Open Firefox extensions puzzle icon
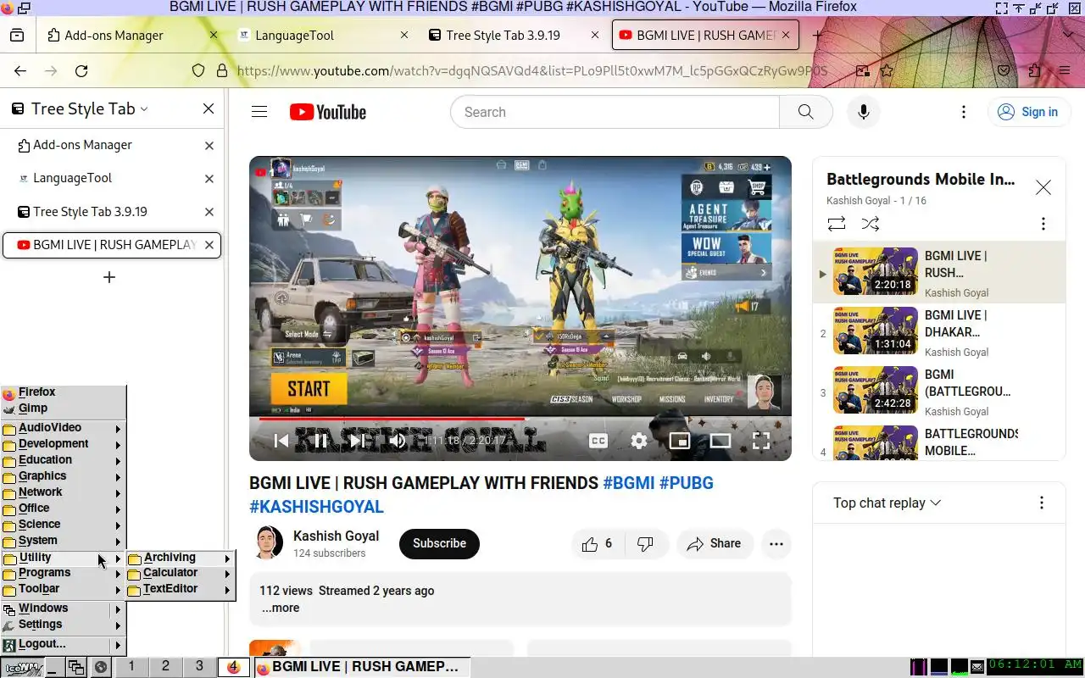Screen dimensions: 1085x678 click(x=1034, y=71)
